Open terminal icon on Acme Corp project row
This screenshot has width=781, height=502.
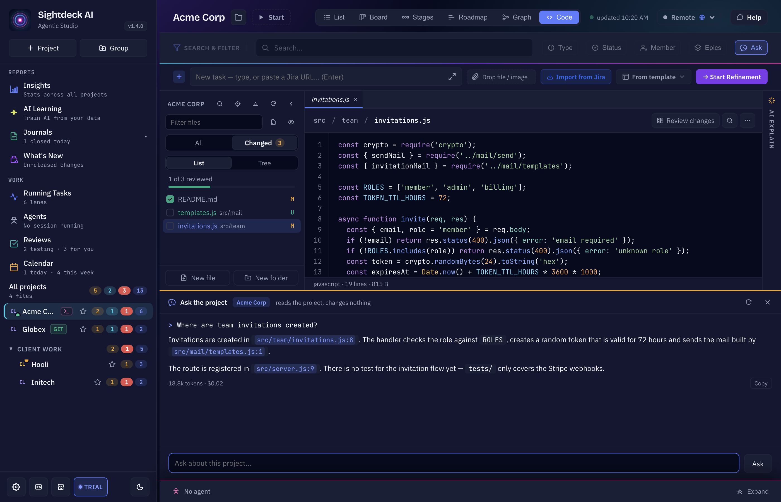(66, 311)
